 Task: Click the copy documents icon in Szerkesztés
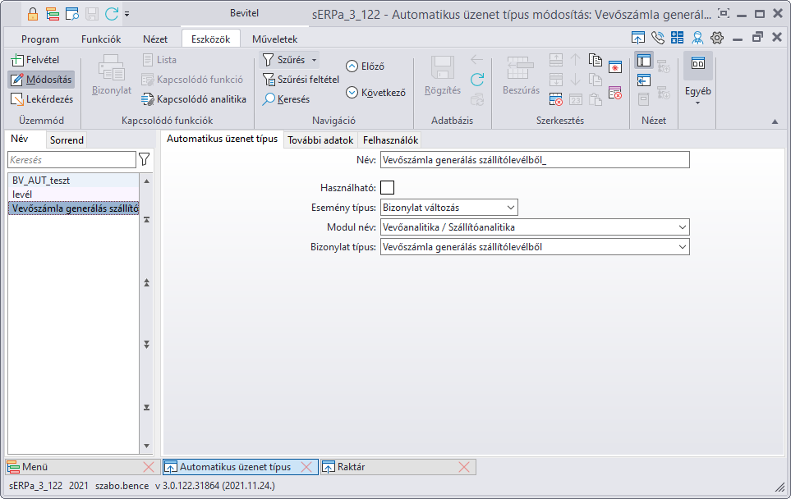[596, 60]
